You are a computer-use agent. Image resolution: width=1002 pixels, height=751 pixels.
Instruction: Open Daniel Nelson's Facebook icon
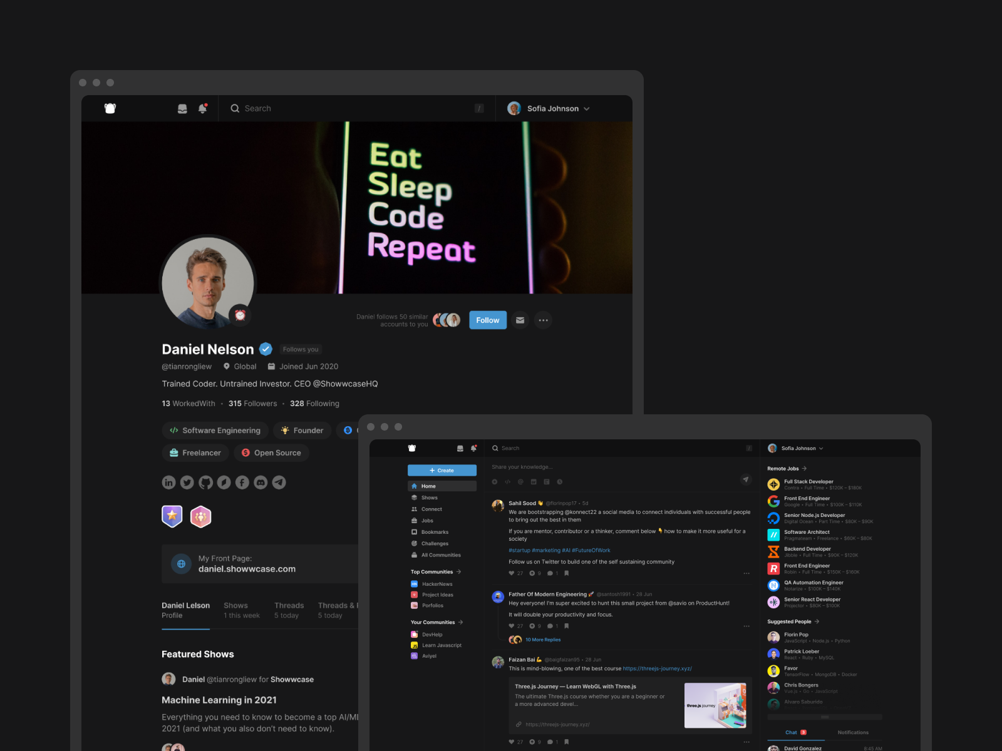coord(242,483)
